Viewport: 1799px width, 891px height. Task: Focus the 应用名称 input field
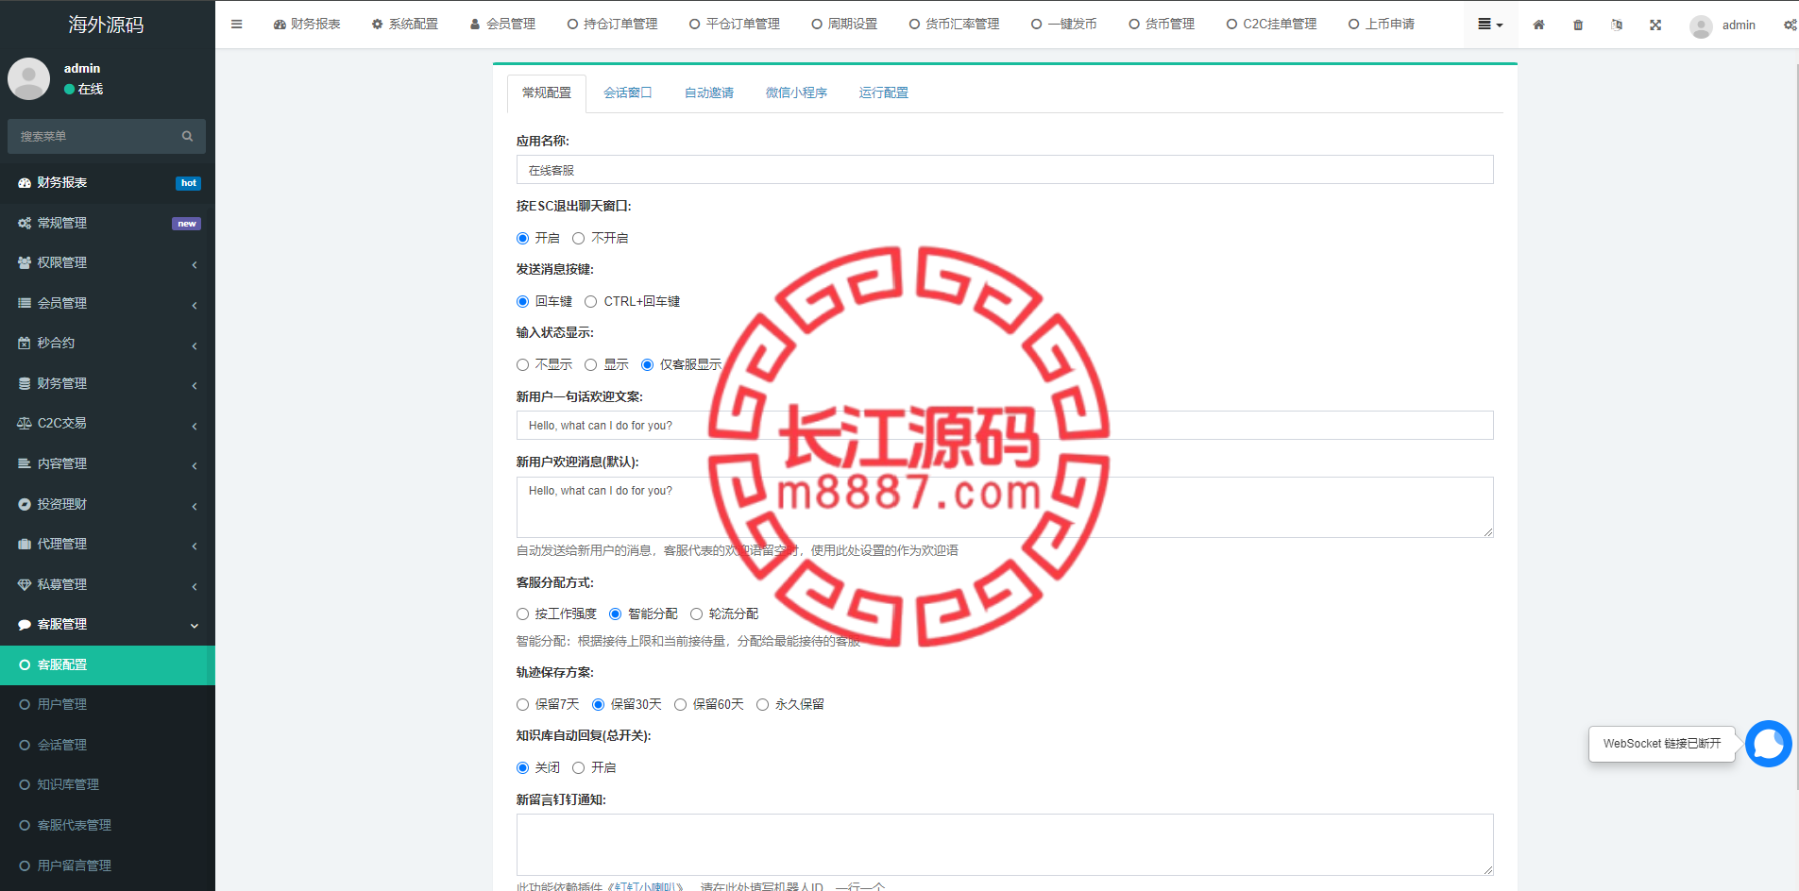(x=1005, y=170)
